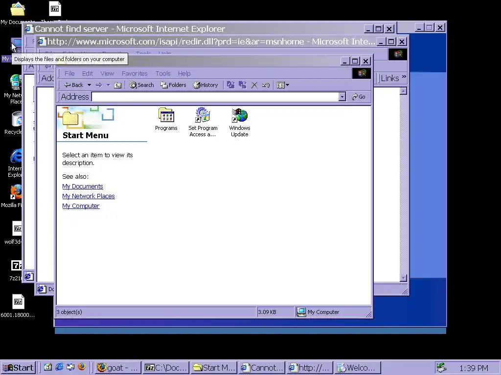The image size is (501, 375).
Task: Open the History pane button
Action: [205, 85]
